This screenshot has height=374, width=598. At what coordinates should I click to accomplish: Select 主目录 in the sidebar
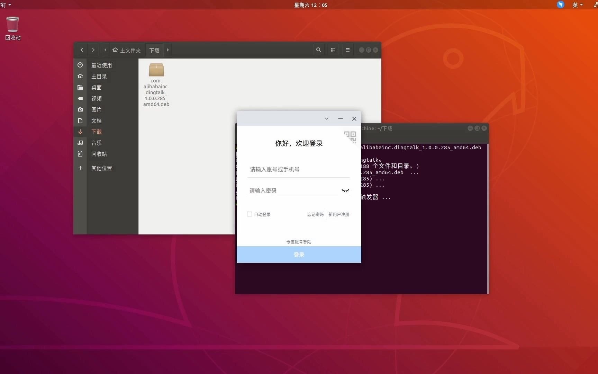(106, 76)
